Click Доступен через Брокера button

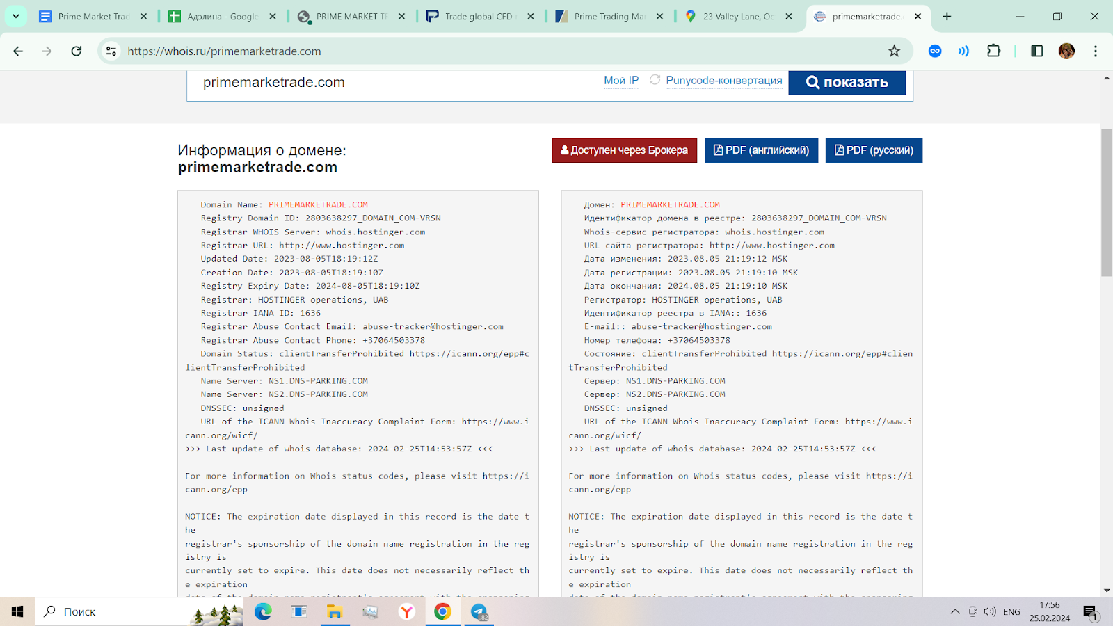coord(625,150)
